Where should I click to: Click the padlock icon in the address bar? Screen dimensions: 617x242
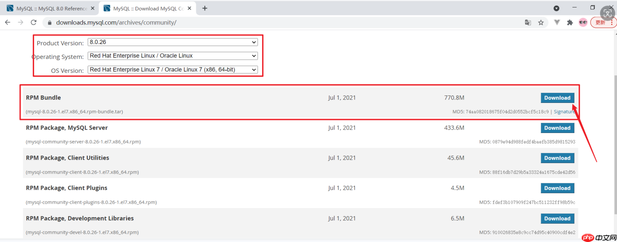tap(50, 23)
